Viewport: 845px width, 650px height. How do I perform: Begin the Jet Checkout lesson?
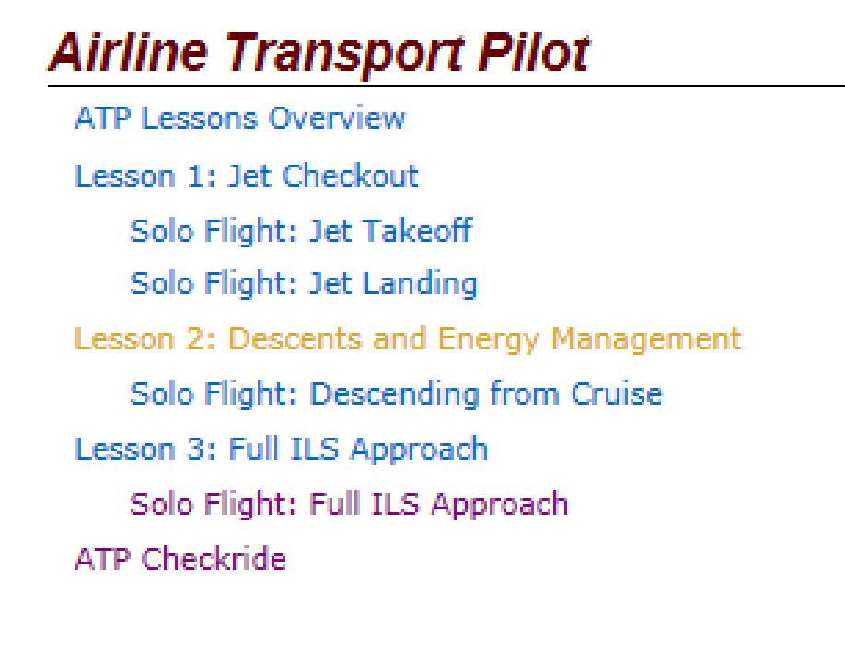pos(246,175)
